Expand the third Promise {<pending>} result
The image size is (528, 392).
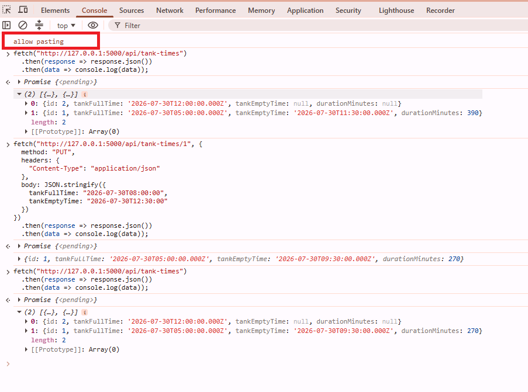tap(19, 300)
